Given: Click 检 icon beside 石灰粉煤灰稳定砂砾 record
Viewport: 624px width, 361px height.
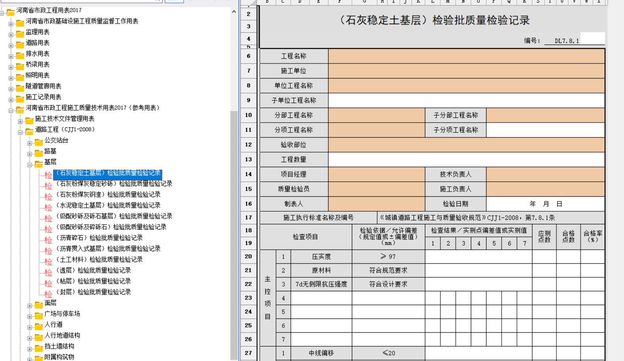Looking at the screenshot, I should [48, 186].
